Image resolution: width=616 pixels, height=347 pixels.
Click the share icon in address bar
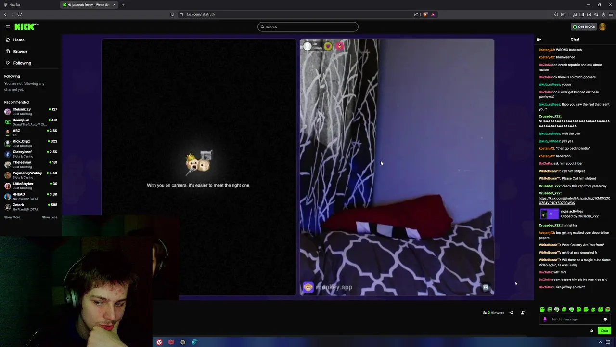(x=416, y=14)
